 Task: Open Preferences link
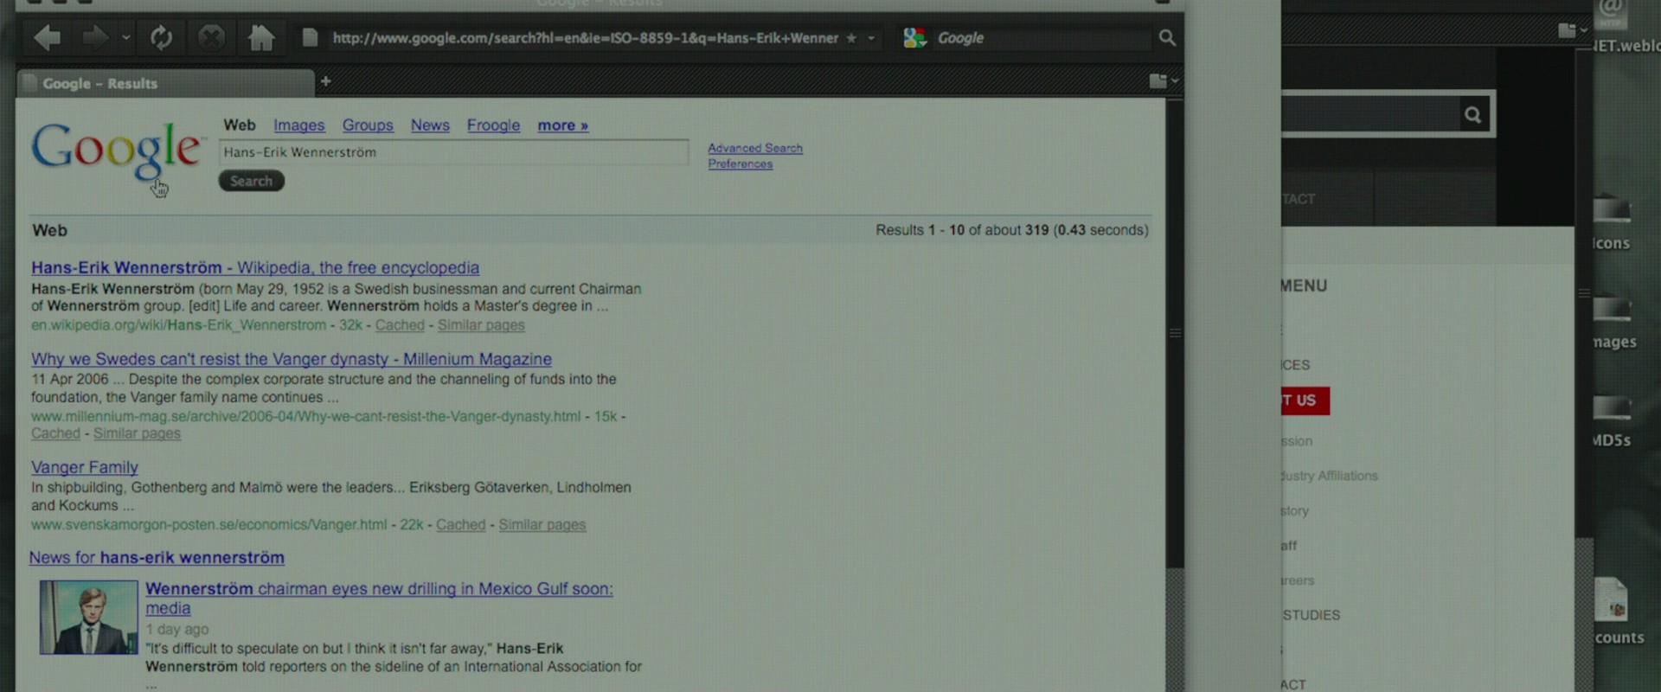click(741, 164)
